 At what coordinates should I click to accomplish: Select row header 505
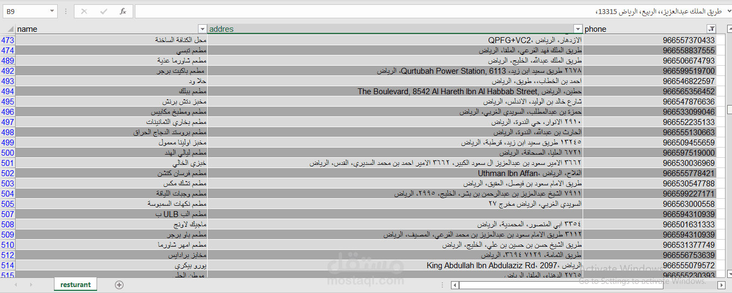8,204
